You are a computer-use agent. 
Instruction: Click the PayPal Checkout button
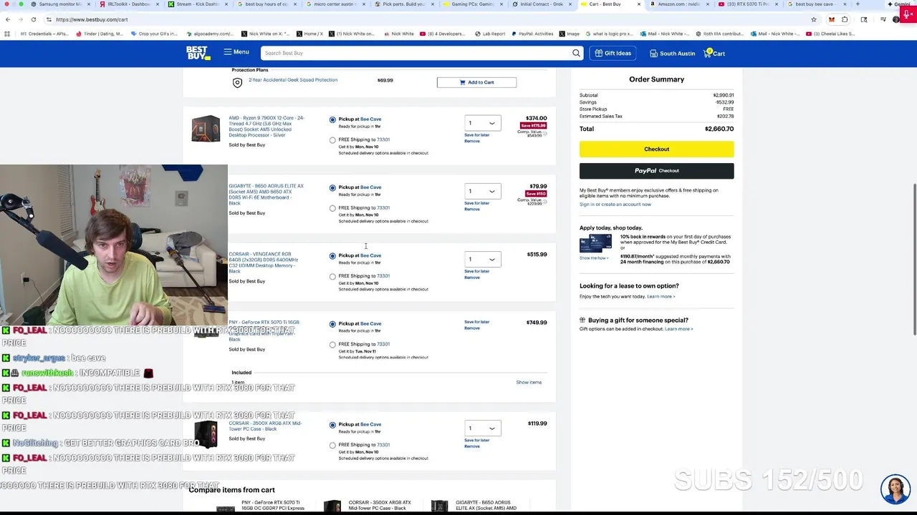pyautogui.click(x=656, y=171)
